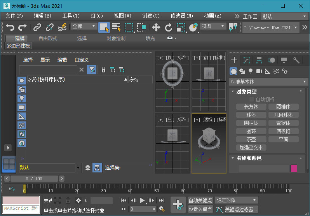The height and width of the screenshot is (216, 310).
Task: Select Helpers category in Create panel
Action: pos(268,71)
